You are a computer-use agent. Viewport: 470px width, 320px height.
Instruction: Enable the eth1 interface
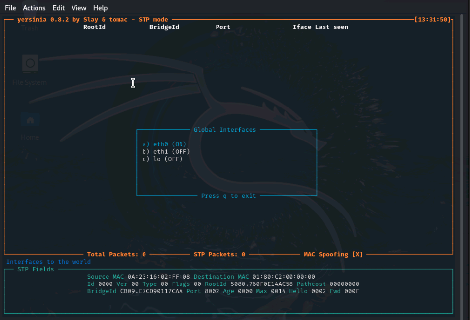(166, 151)
